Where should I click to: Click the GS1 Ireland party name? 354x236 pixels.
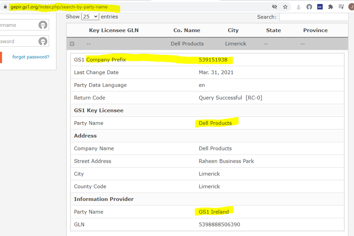(214, 212)
